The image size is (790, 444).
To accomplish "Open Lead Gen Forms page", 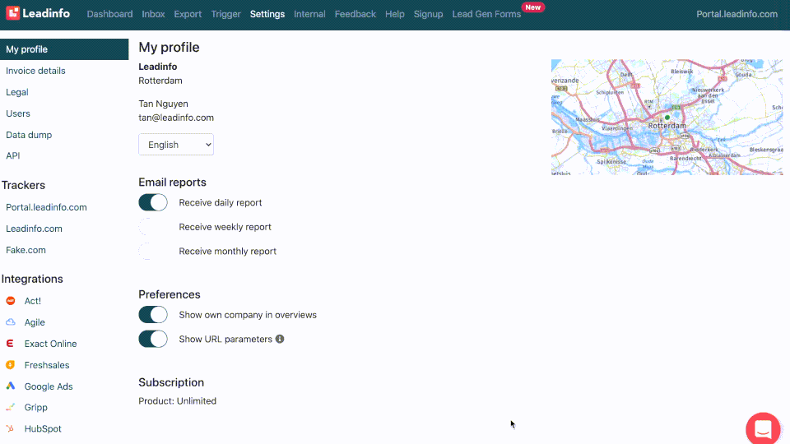I will (x=486, y=14).
